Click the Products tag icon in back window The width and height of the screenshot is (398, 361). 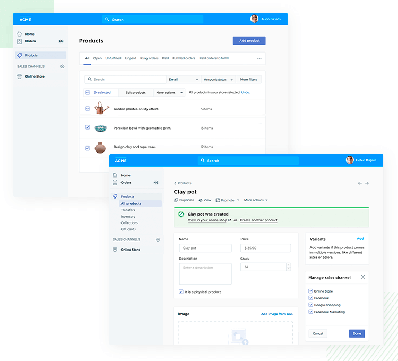pyautogui.click(x=20, y=55)
